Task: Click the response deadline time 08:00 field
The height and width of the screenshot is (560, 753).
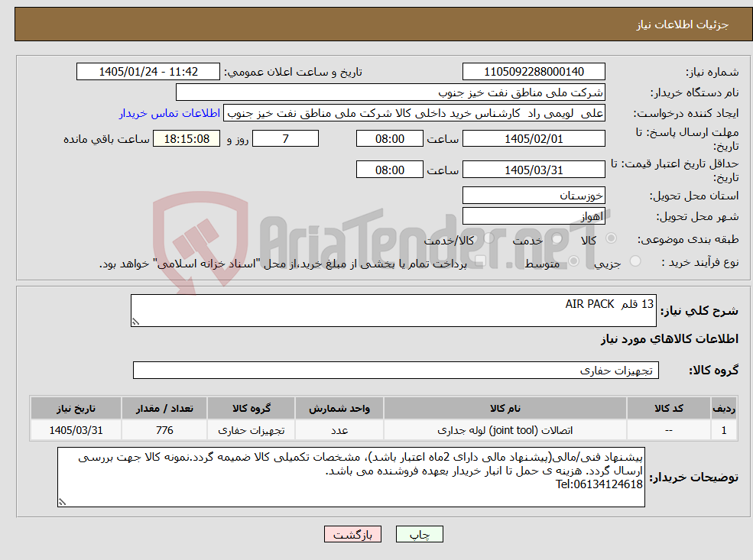Action: 389,139
